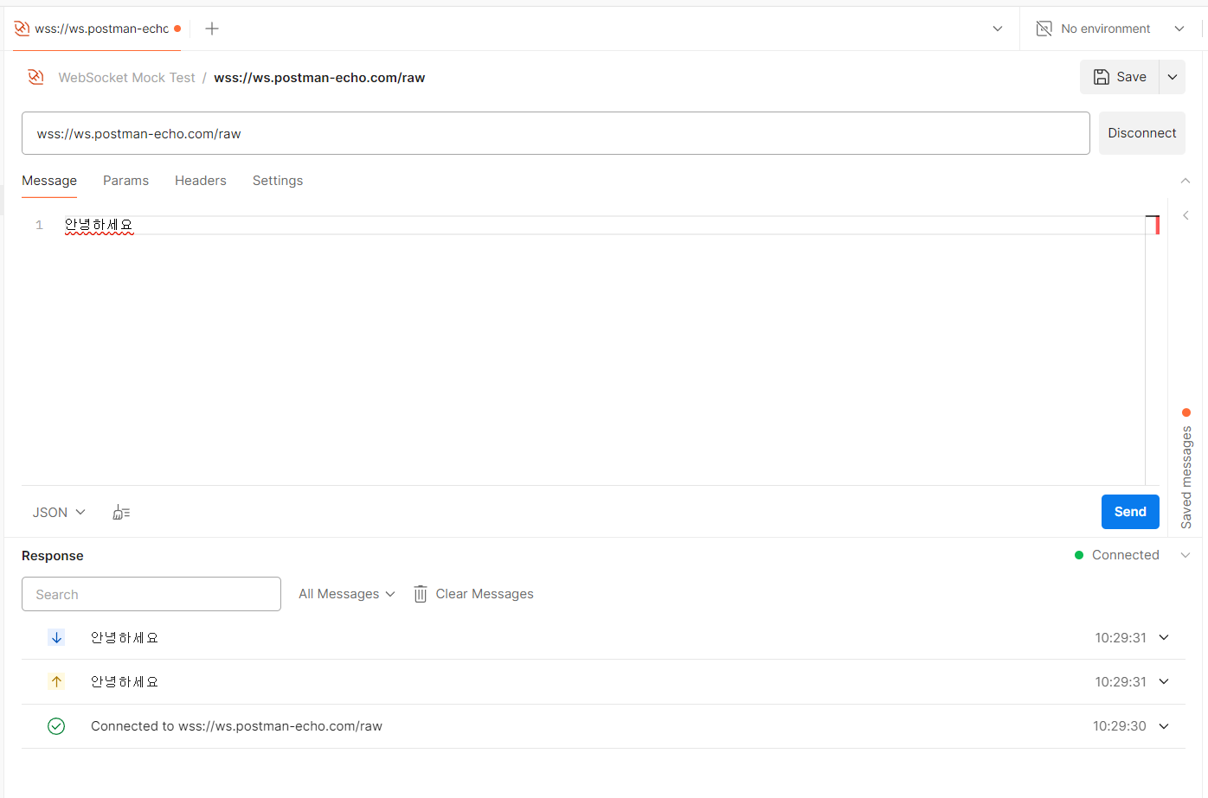Image resolution: width=1208 pixels, height=798 pixels.
Task: Click the Save button
Action: (x=1120, y=77)
